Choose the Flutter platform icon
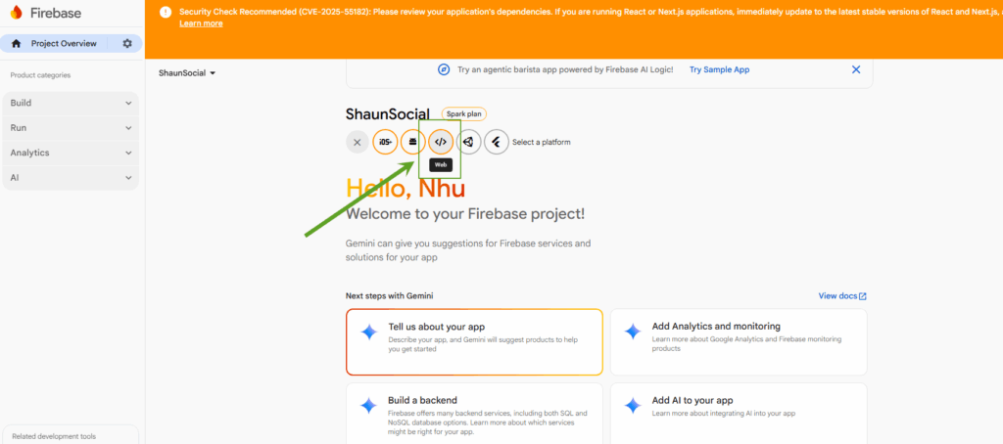 496,142
